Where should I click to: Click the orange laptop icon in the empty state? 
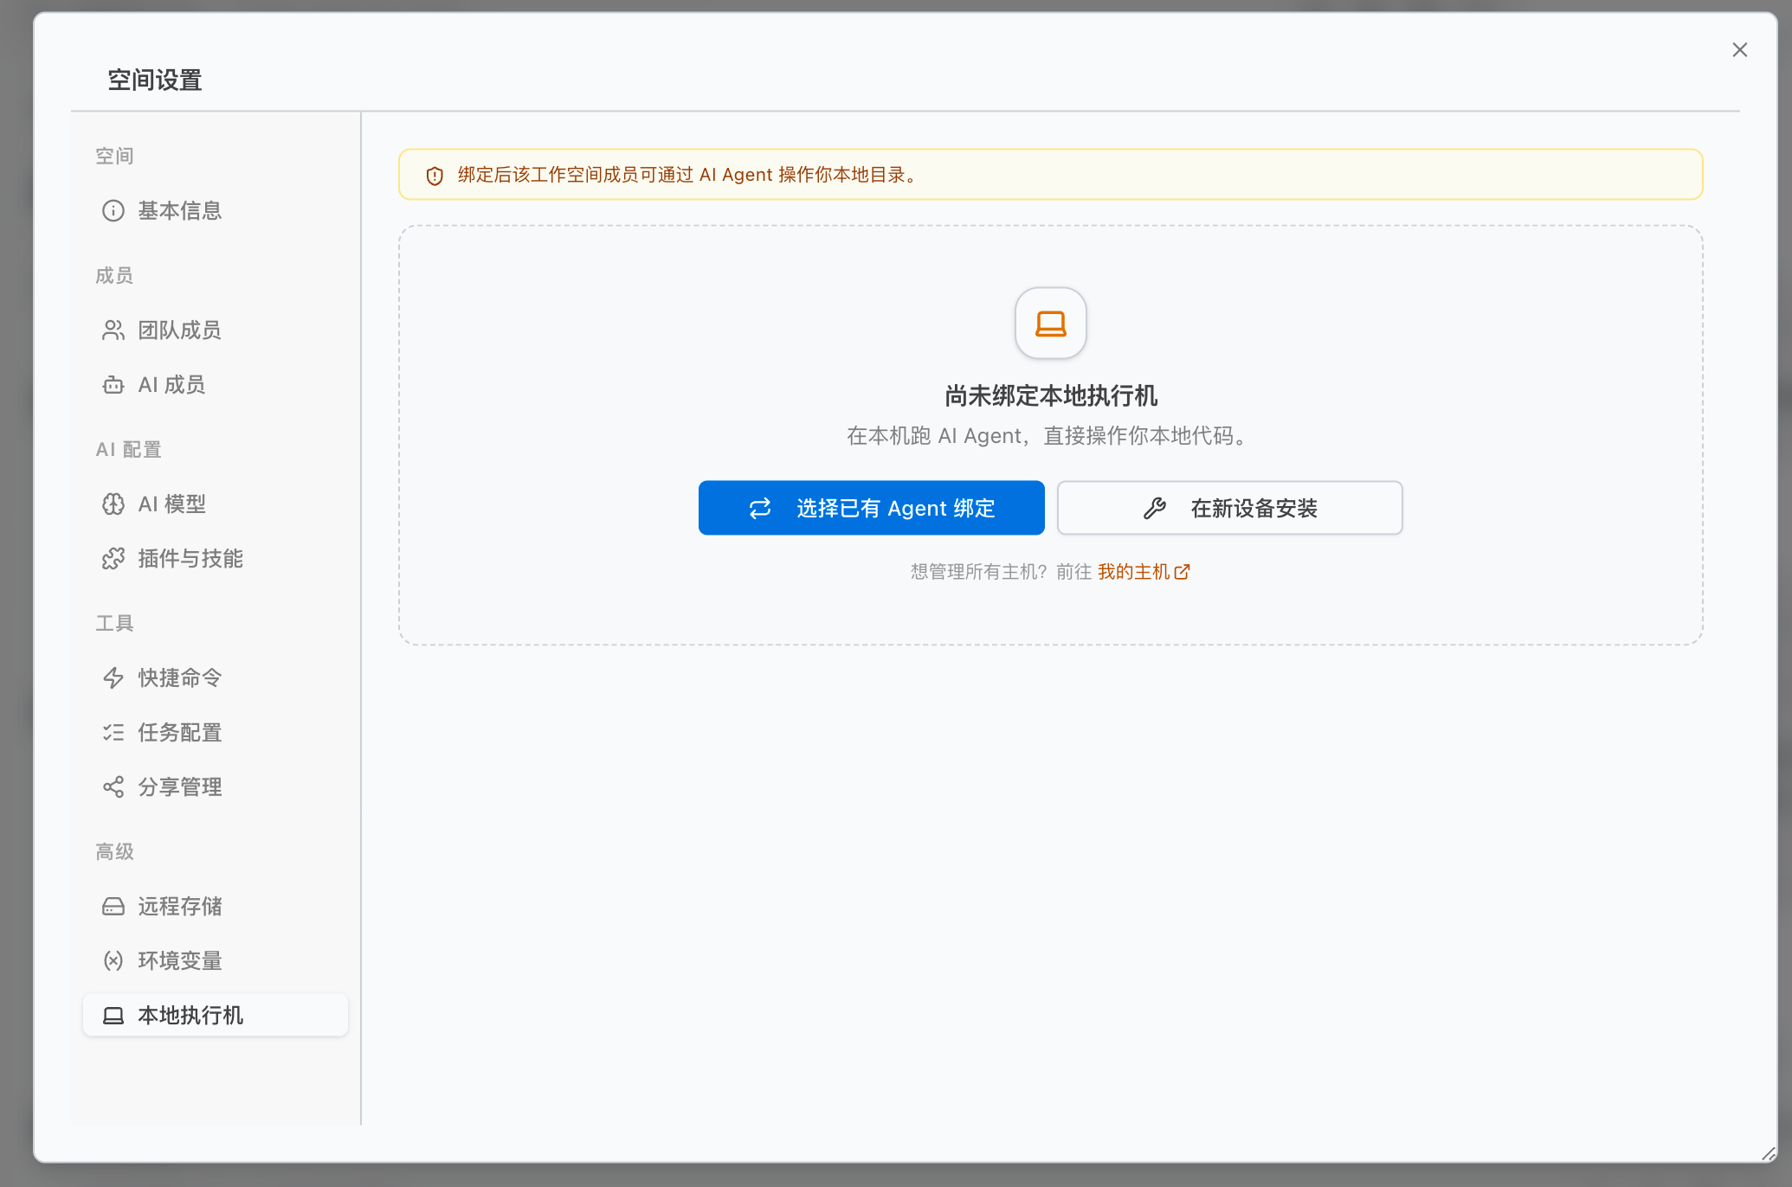(x=1051, y=324)
